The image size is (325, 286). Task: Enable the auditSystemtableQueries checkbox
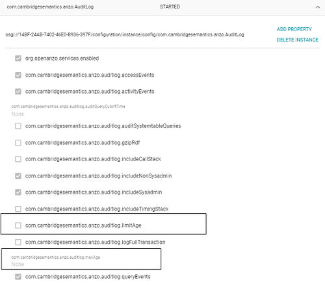18,126
